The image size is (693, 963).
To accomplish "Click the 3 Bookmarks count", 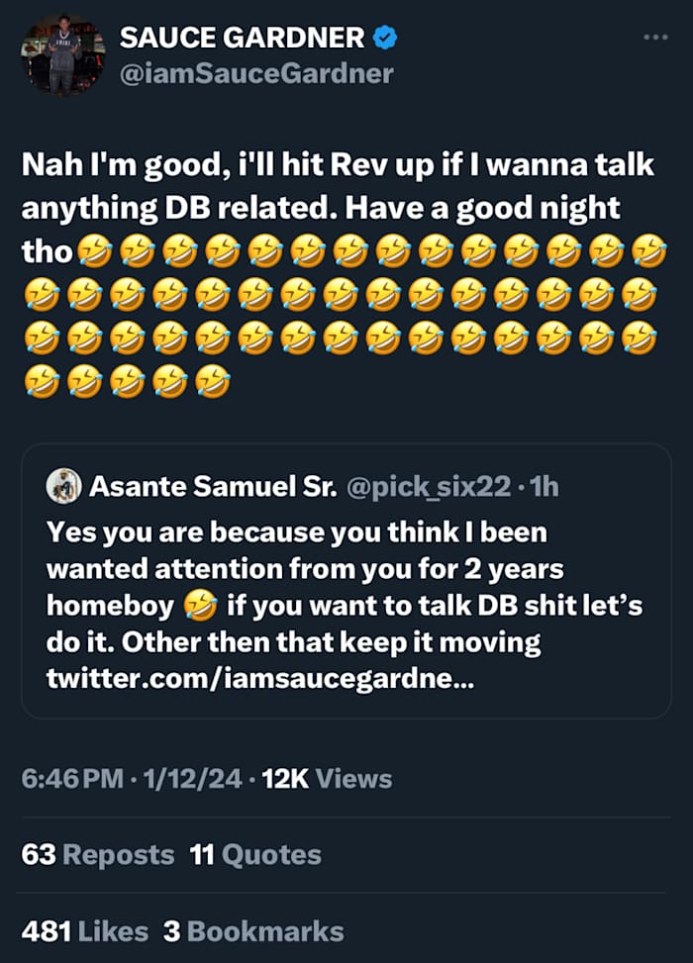I will tap(253, 931).
